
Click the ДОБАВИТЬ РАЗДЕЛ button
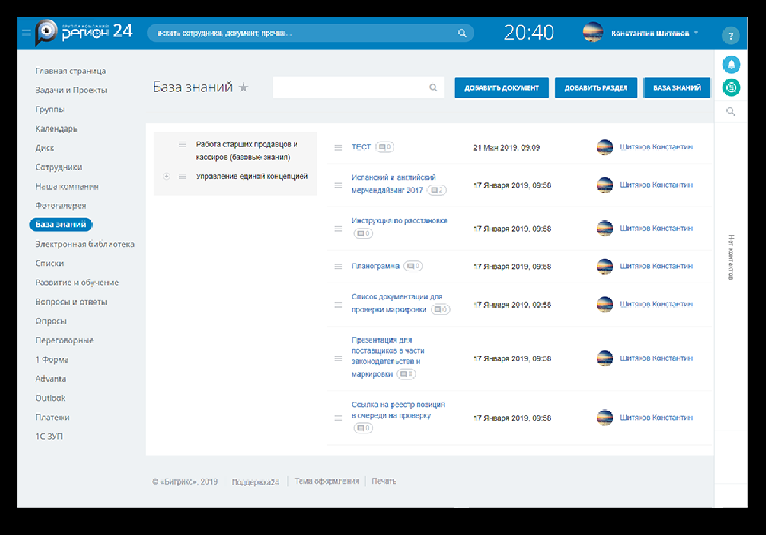pos(596,88)
